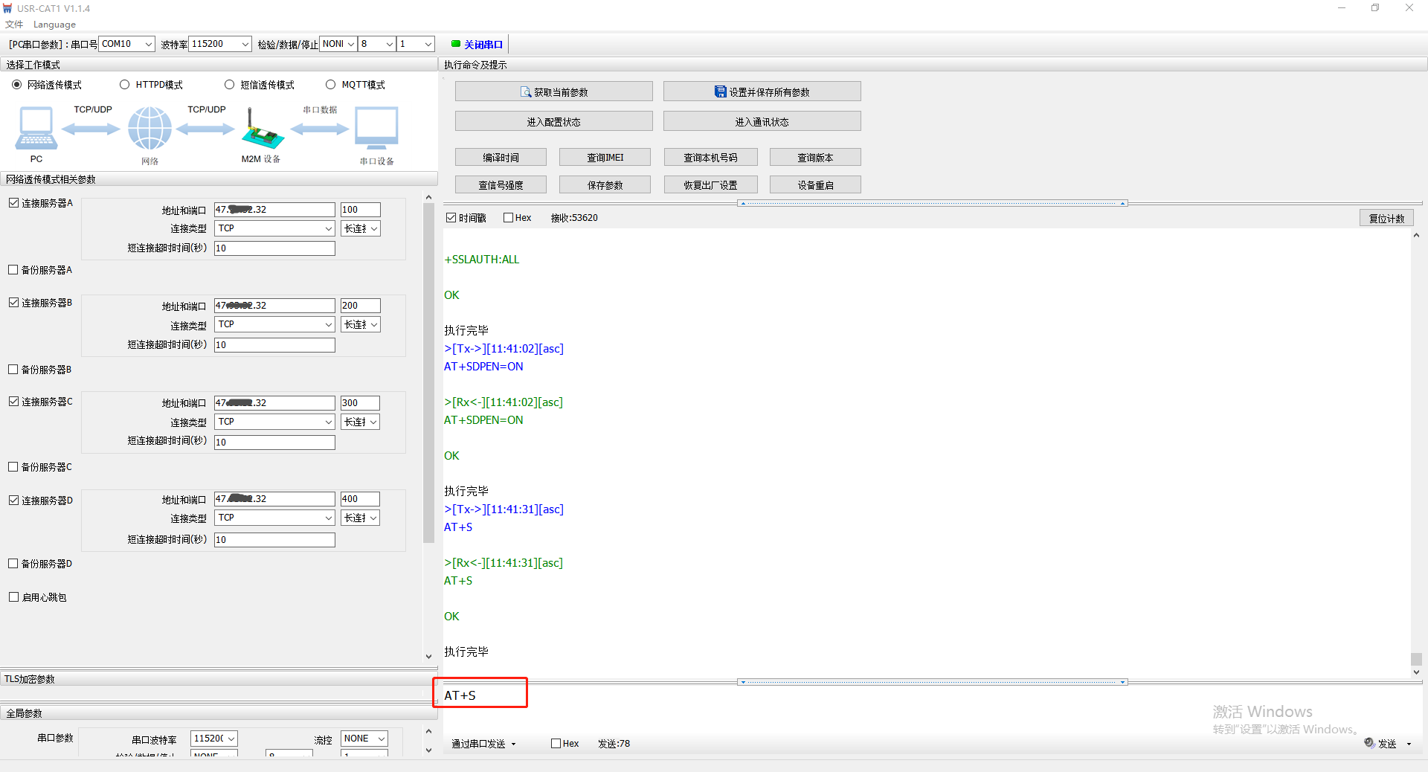The image size is (1428, 772).
Task: Click the M2M device icon
Action: pyautogui.click(x=261, y=129)
